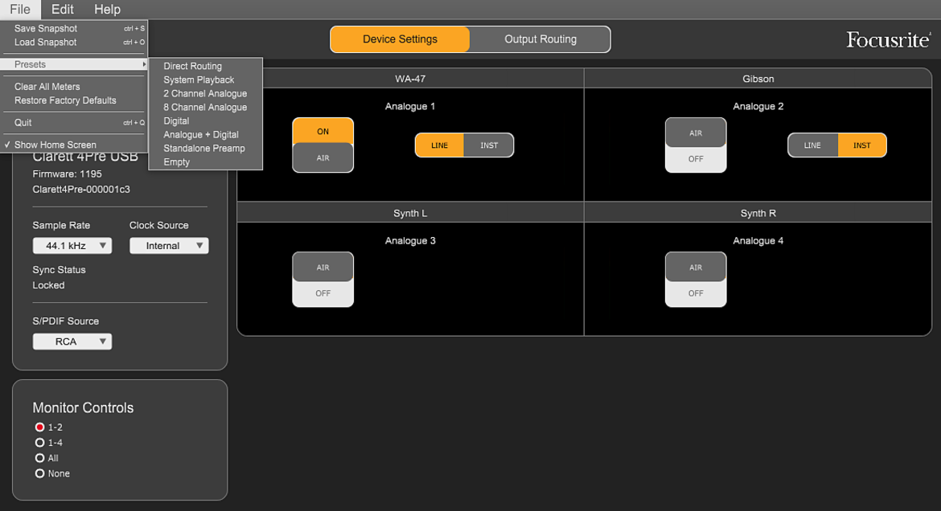Viewport: 941px width, 511px height.
Task: Choose Quit from the File menu
Action: pyautogui.click(x=74, y=122)
